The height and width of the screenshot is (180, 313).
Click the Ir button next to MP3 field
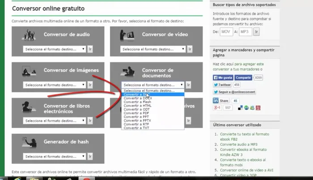(x=256, y=32)
